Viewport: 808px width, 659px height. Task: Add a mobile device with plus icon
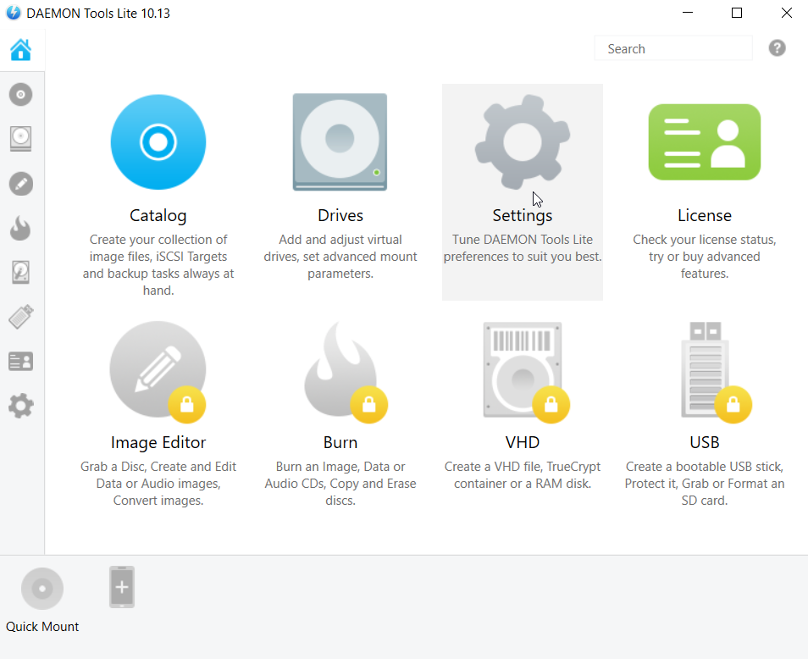[122, 587]
